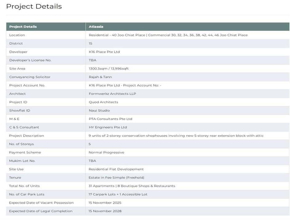Click the Project Details column header
This screenshot has height=220, width=290.
click(23, 27)
